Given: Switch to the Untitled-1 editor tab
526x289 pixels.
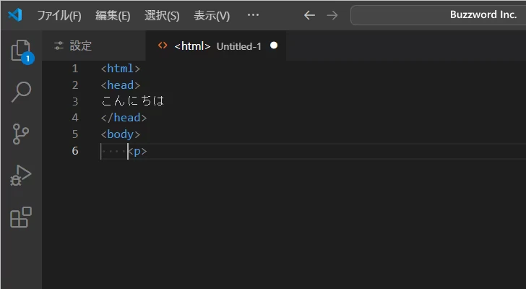Looking at the screenshot, I should coord(216,46).
